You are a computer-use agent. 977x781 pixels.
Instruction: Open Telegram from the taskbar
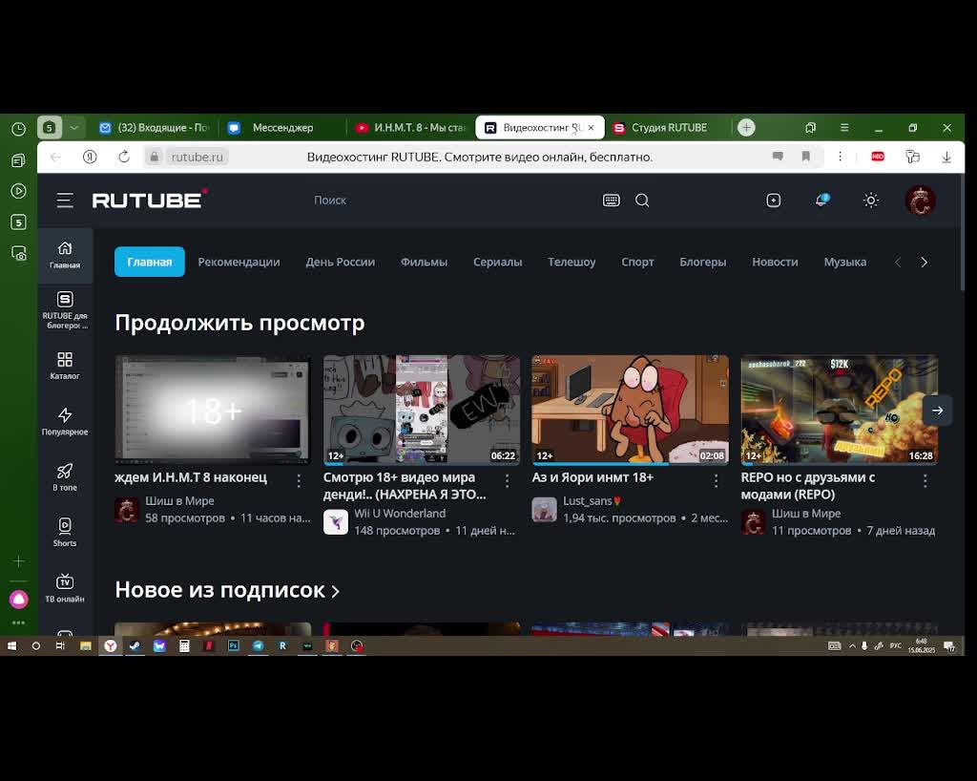258,645
